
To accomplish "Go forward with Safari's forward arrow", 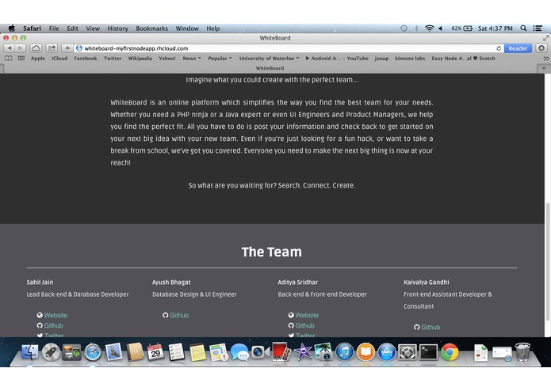I will pyautogui.click(x=21, y=48).
